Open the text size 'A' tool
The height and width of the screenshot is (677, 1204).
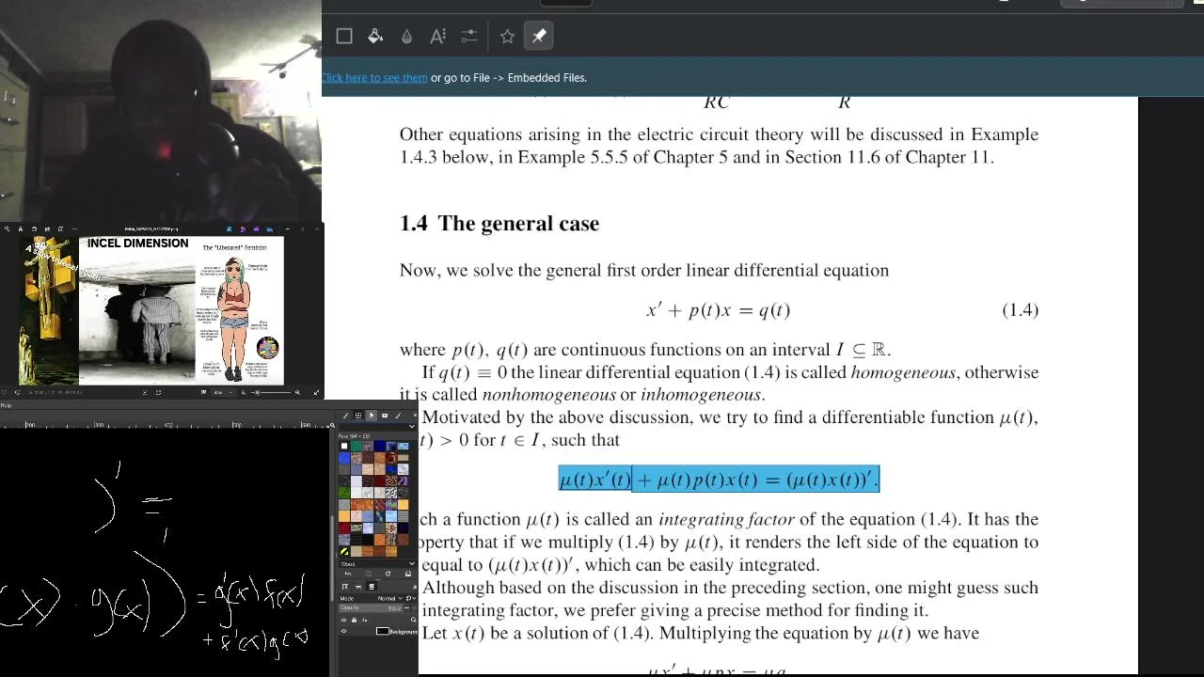point(437,36)
